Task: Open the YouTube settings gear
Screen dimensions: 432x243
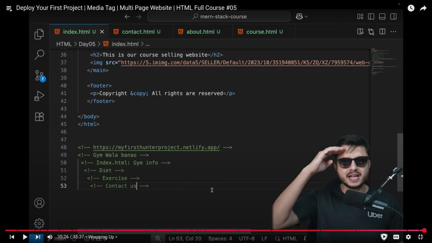Action: point(408,237)
